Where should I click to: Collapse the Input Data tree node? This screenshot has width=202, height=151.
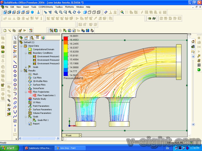pos(21,46)
